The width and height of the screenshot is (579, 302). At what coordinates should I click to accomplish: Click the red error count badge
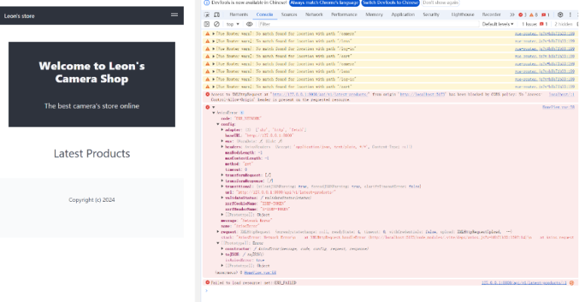524,14
